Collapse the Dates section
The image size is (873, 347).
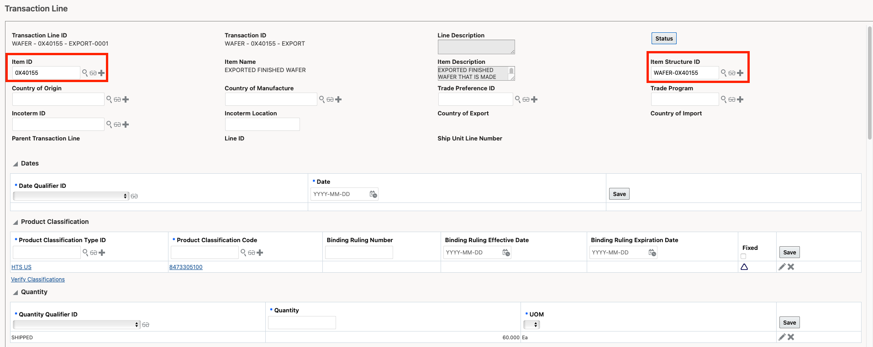click(16, 164)
